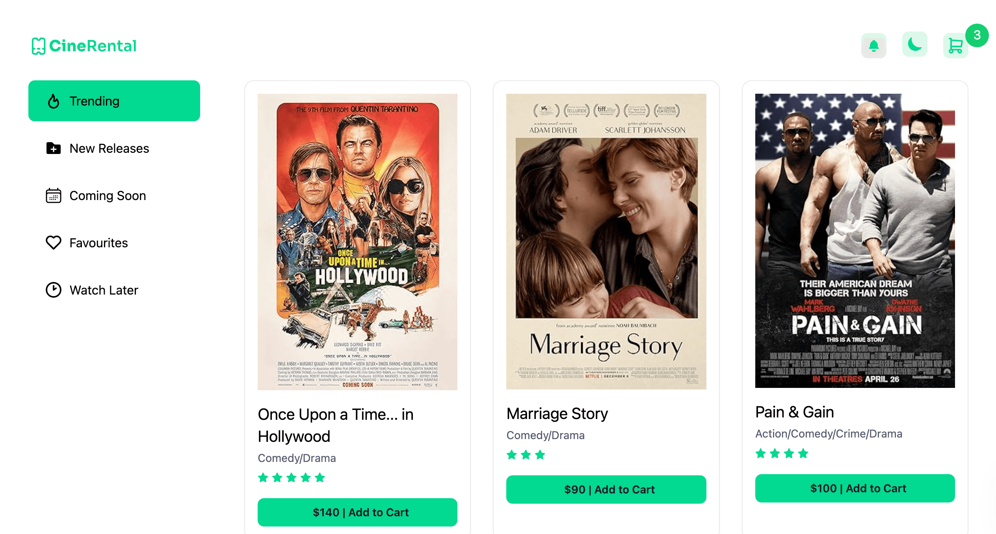Viewport: 996px width, 534px height.
Task: Click the Pain & Gain poster image
Action: tap(855, 241)
